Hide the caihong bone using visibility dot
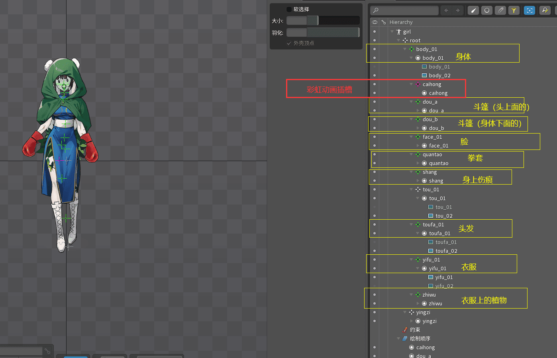Screen dimensions: 557x358 [375, 84]
